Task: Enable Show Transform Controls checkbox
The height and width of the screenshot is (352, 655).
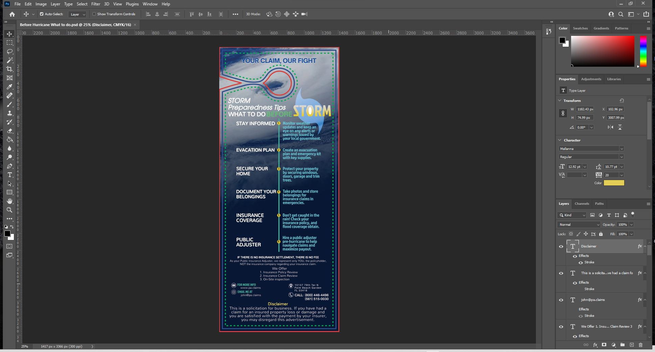Action: click(94, 14)
